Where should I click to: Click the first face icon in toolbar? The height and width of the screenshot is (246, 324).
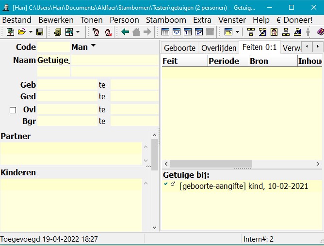(x=96, y=32)
